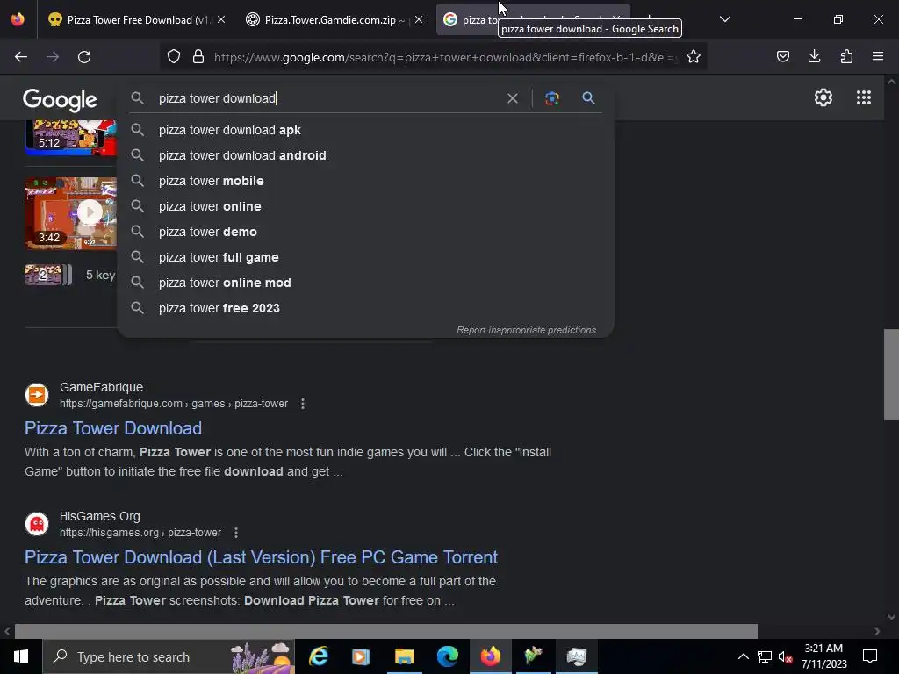Viewport: 899px width, 674px height.
Task: List all tabs dropdown arrow
Action: pos(724,19)
